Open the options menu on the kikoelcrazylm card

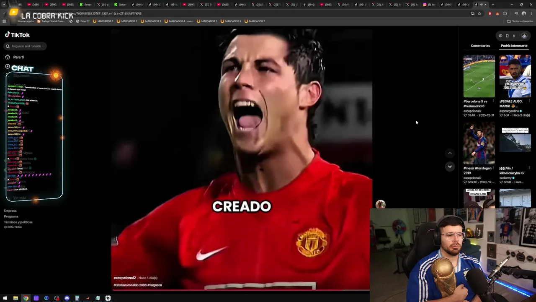click(529, 168)
